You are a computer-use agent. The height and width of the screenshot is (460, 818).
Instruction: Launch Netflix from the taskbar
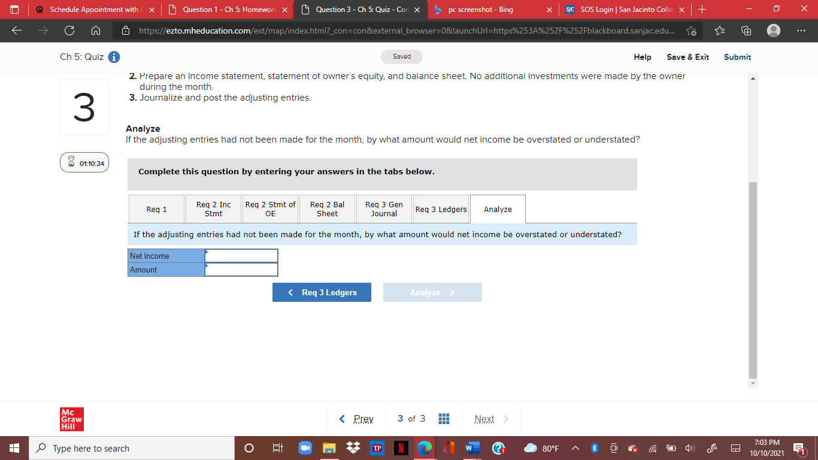[400, 447]
